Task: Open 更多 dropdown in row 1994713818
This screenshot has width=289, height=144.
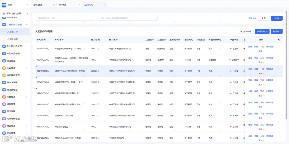Action: (261, 73)
